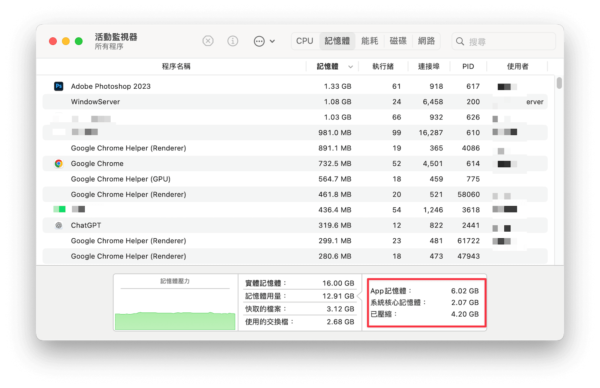This screenshot has height=388, width=600.
Task: Open the 網路 tab
Action: tap(426, 41)
